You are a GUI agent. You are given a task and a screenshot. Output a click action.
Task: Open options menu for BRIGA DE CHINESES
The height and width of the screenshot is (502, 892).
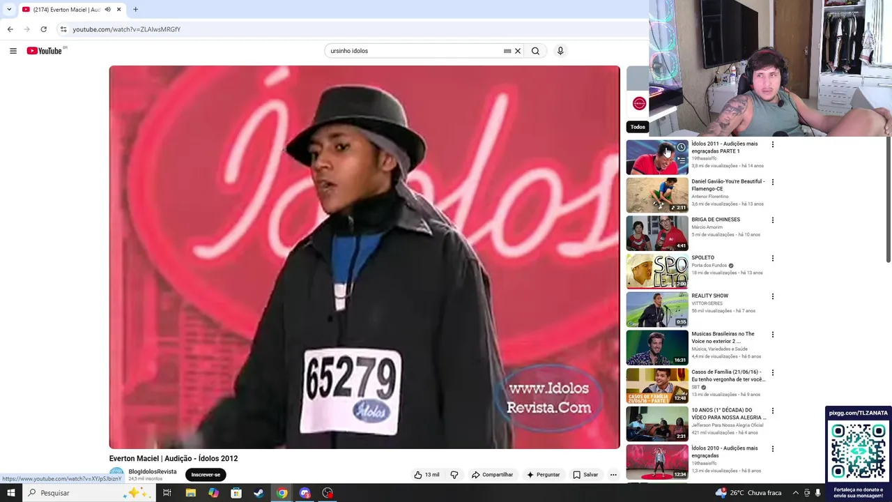point(772,220)
